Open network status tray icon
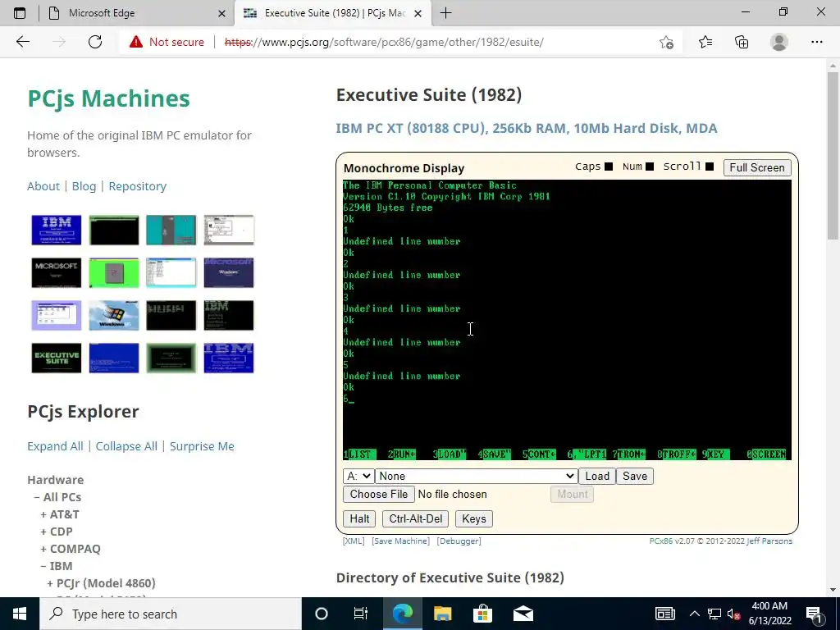This screenshot has height=630, width=840. tap(714, 614)
